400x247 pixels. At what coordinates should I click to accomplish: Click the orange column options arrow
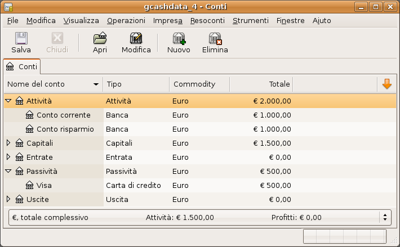pos(386,84)
